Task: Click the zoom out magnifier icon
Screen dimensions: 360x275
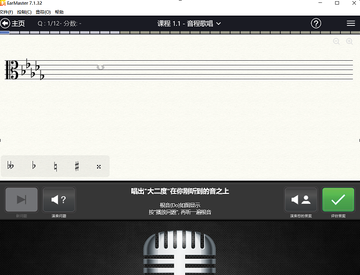Action: tap(336, 42)
